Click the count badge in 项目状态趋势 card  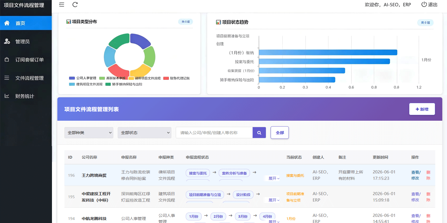[425, 23]
